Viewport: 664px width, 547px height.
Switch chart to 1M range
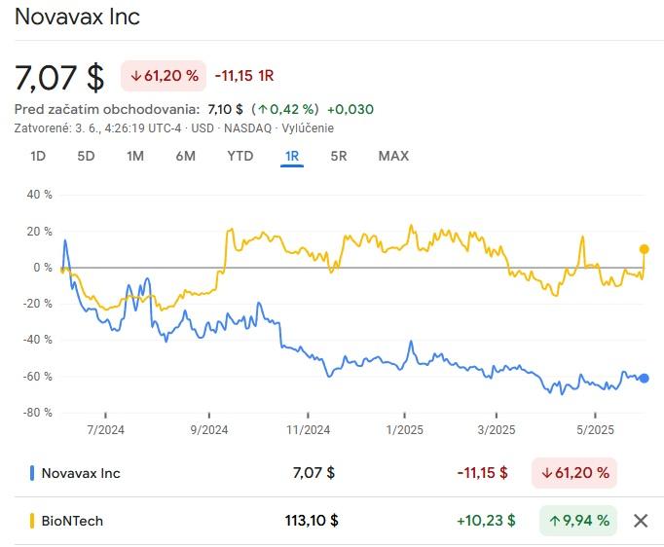pyautogui.click(x=135, y=157)
